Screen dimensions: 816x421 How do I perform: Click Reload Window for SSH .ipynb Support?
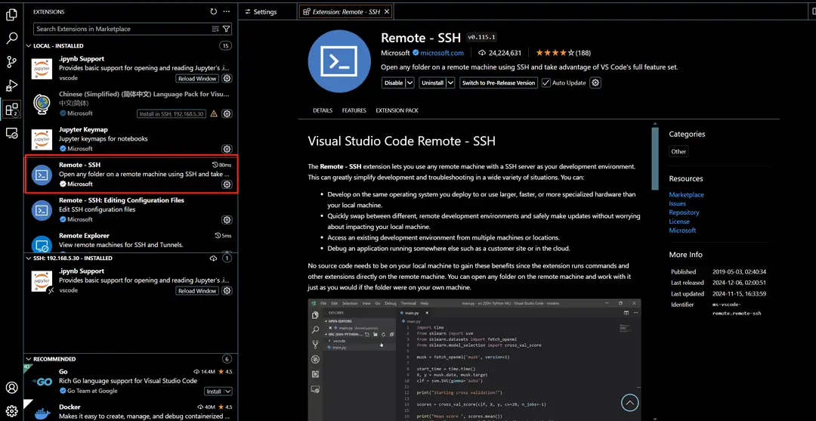pos(197,291)
